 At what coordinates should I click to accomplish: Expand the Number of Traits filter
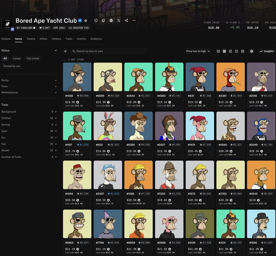(29, 157)
